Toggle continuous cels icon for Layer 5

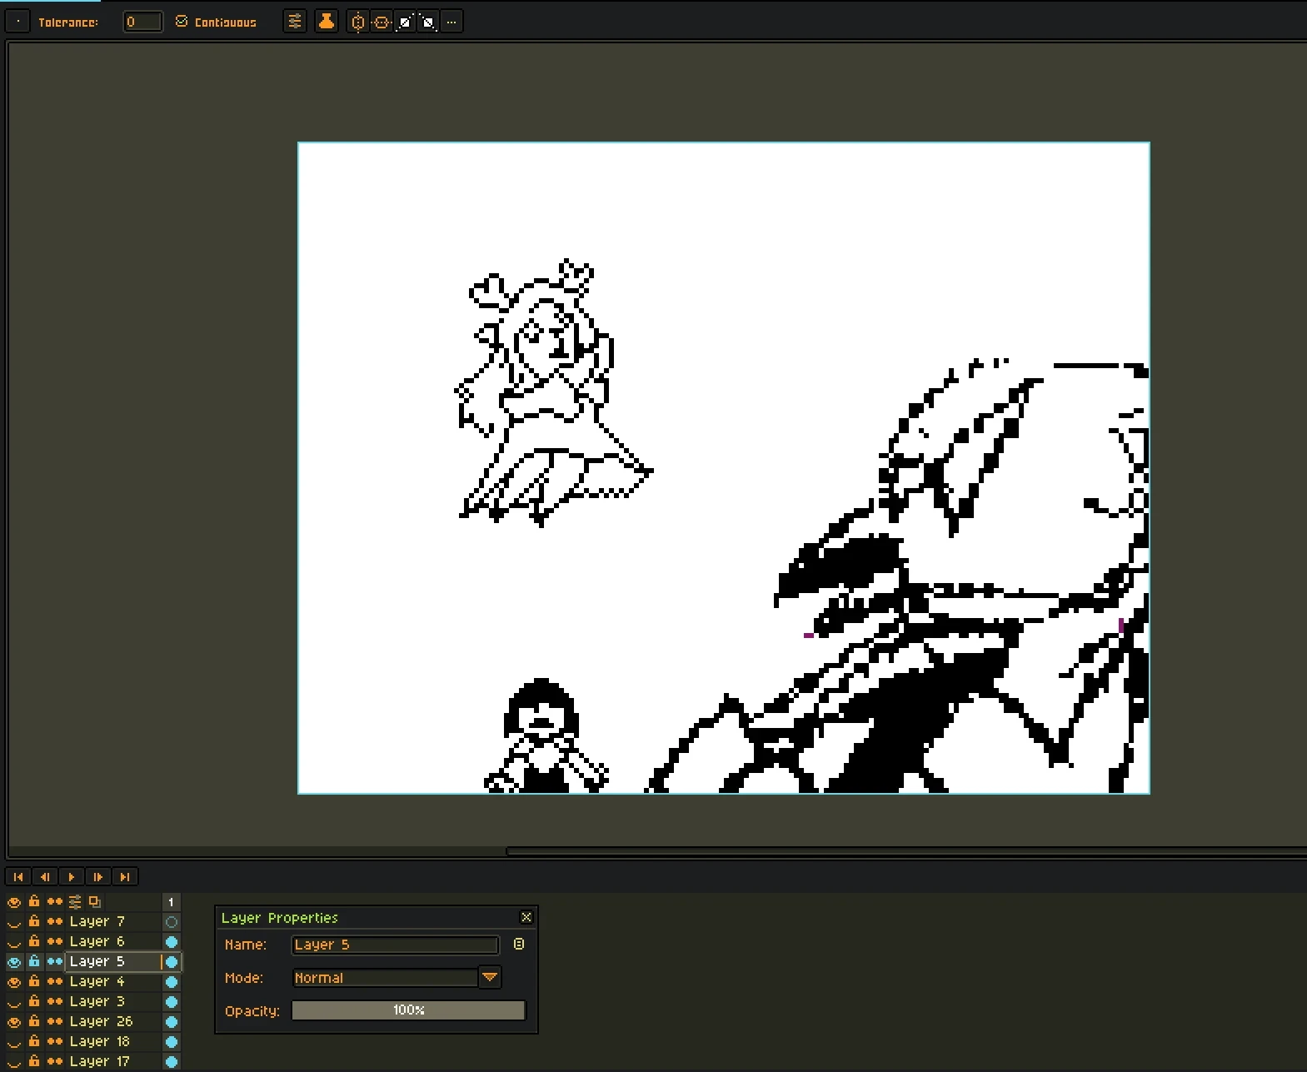(x=54, y=961)
